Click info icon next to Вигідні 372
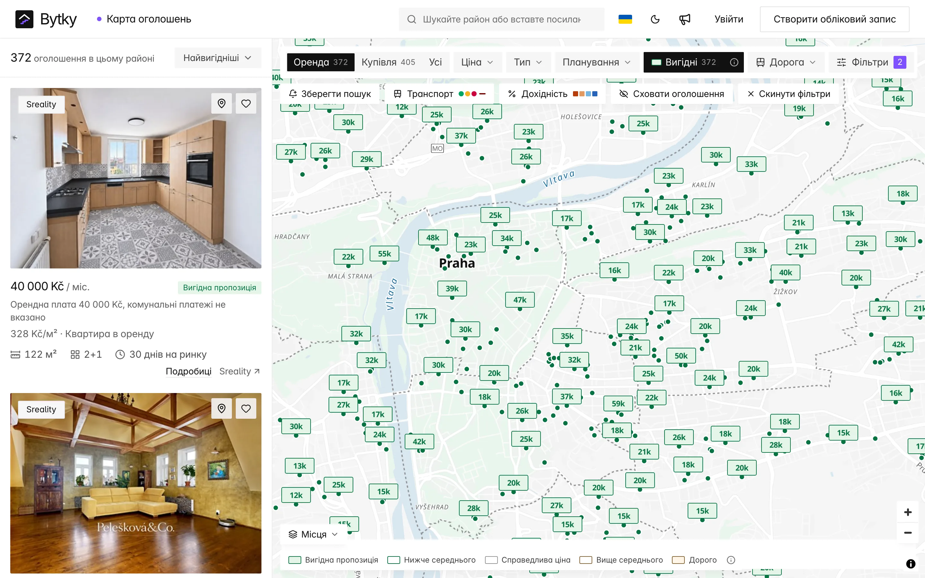The height and width of the screenshot is (578, 925). [x=734, y=62]
